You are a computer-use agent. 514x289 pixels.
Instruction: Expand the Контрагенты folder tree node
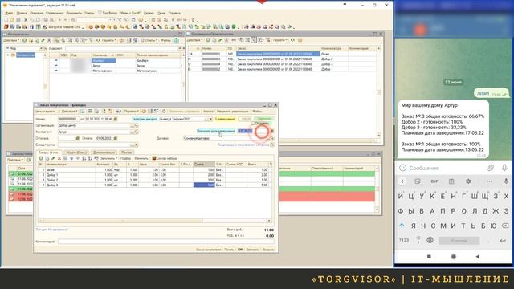pyautogui.click(x=8, y=55)
